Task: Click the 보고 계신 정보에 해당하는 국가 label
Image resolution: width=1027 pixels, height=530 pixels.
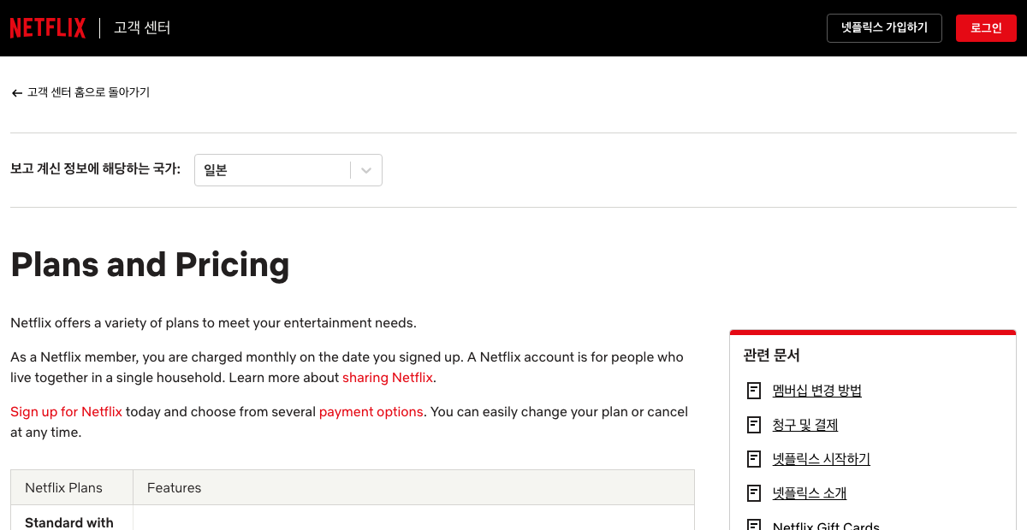Action: [96, 169]
